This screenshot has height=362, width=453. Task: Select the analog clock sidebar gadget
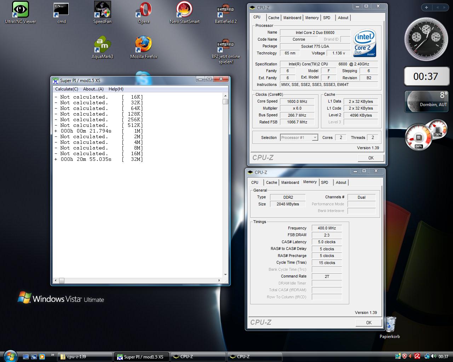[x=426, y=39]
